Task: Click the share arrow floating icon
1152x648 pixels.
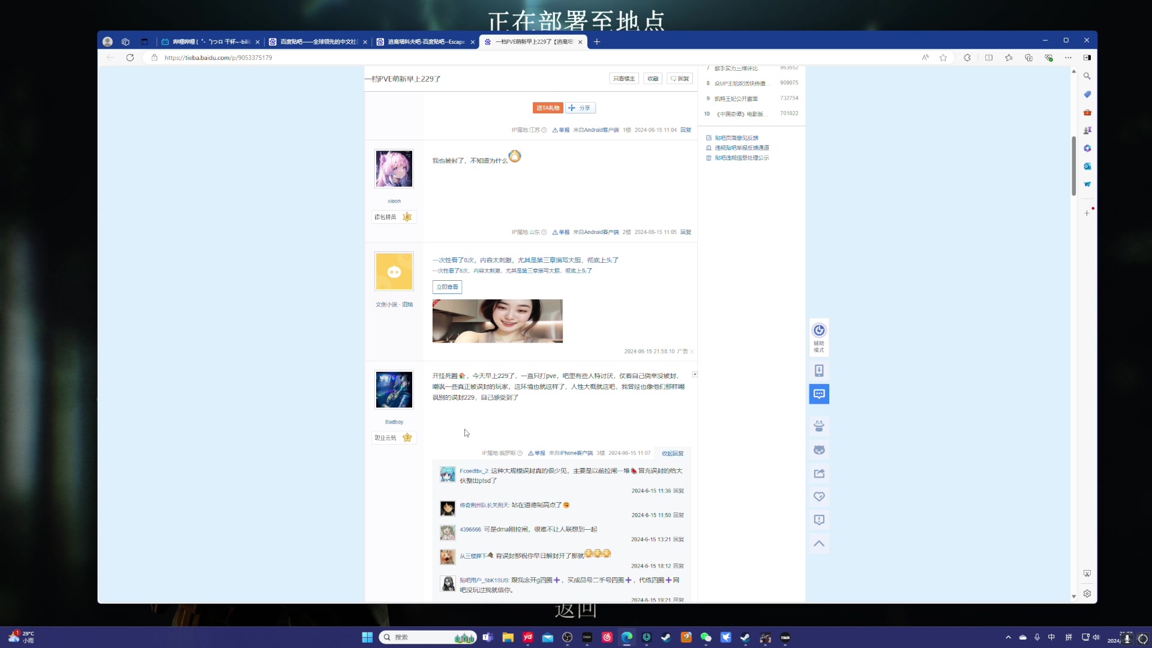Action: 819,473
